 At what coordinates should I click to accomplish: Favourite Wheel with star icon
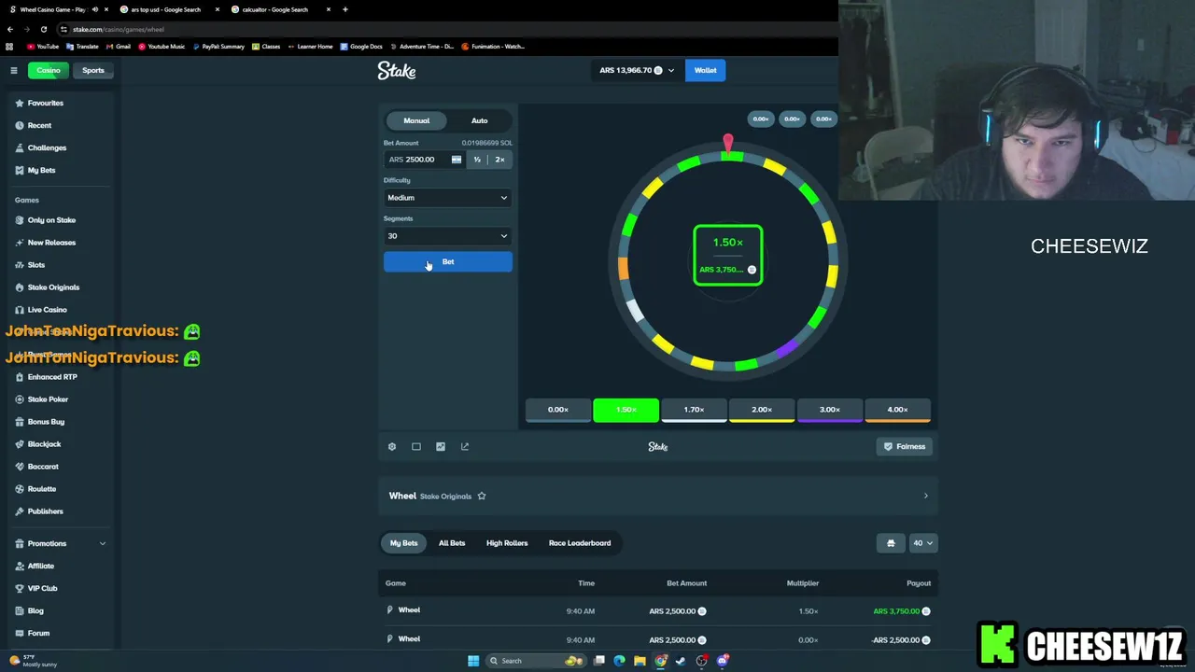click(482, 496)
